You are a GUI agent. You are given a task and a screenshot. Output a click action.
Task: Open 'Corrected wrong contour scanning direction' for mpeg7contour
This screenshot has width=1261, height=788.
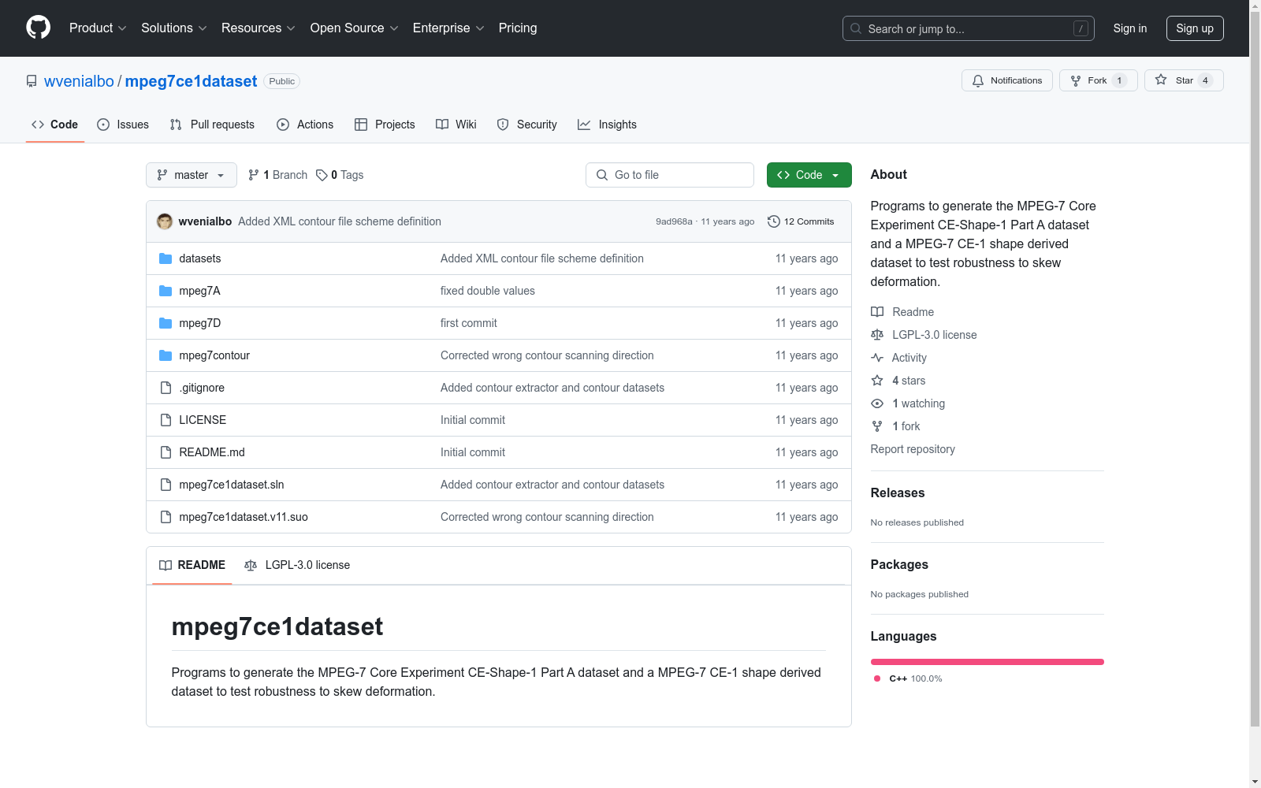point(547,355)
